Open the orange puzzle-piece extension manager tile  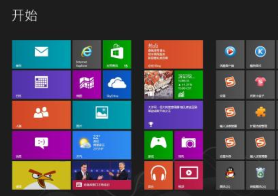coord(260,115)
